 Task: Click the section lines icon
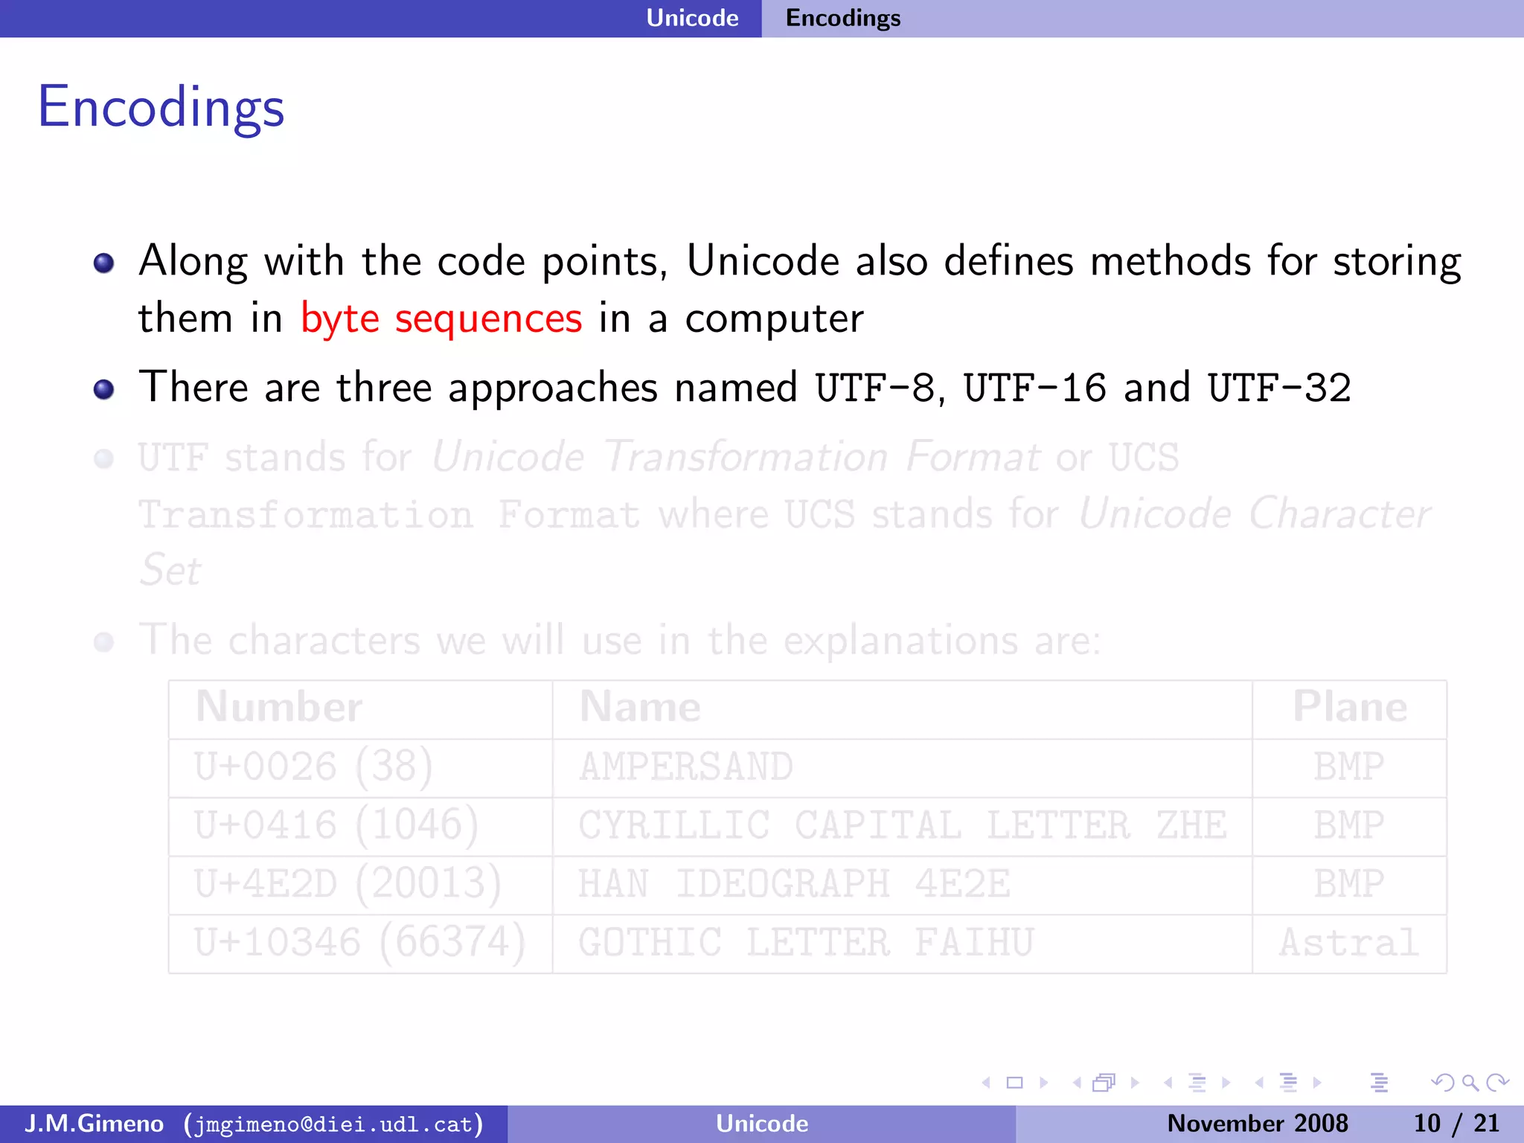[1288, 1083]
